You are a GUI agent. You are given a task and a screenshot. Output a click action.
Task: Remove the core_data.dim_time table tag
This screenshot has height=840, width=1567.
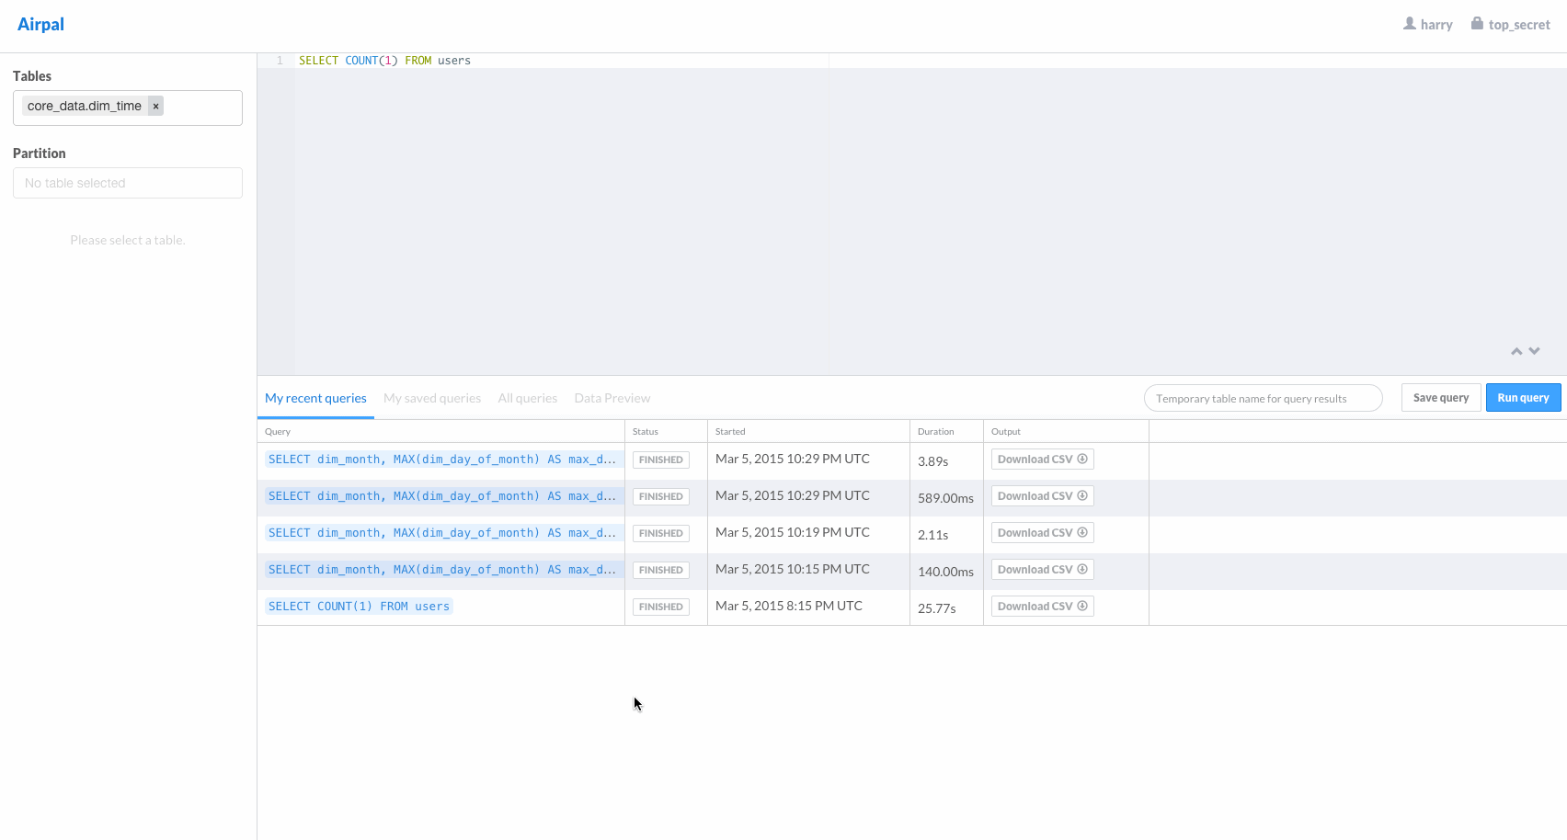pos(156,107)
